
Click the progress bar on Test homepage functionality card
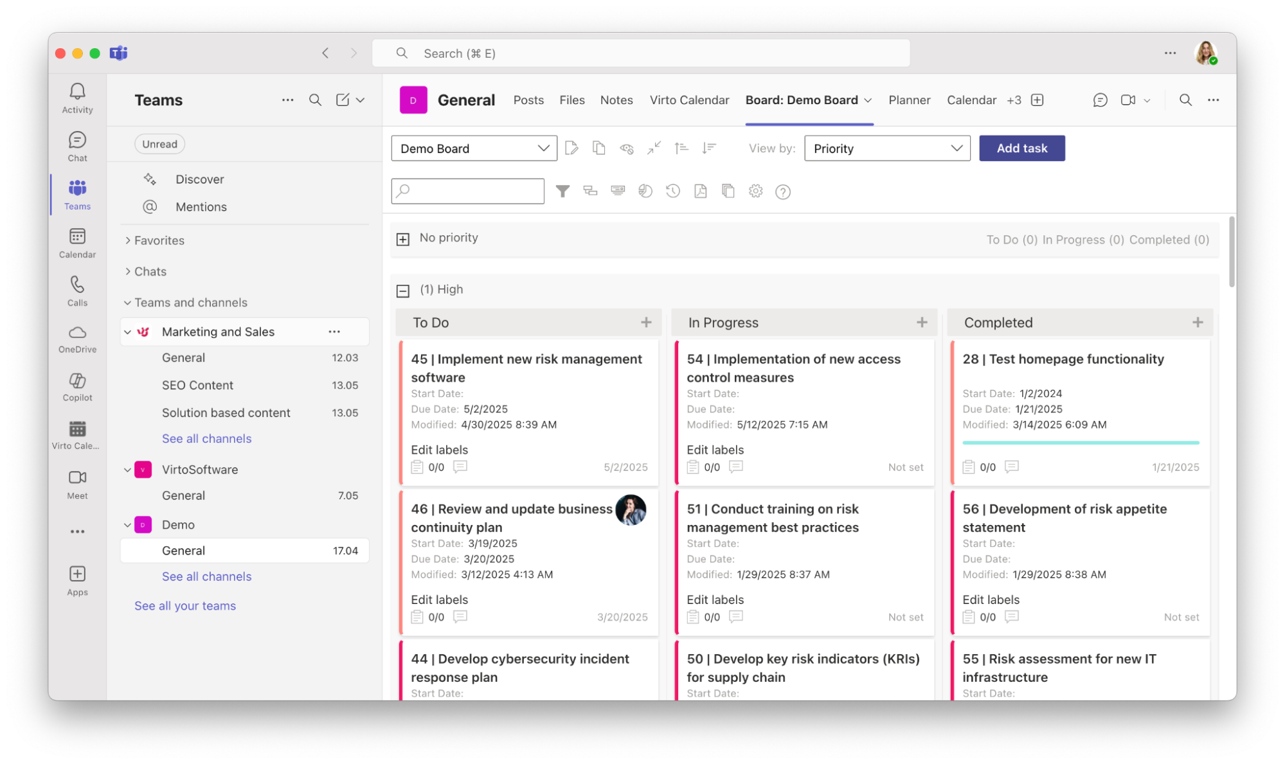coord(1080,442)
